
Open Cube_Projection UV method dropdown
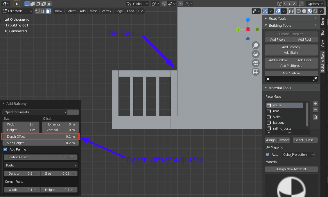coord(298,155)
